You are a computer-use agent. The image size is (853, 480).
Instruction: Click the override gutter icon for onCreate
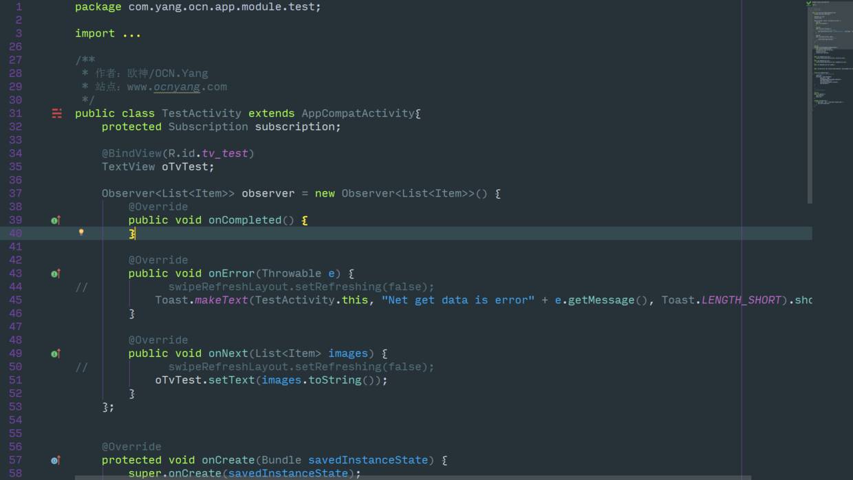(55, 459)
